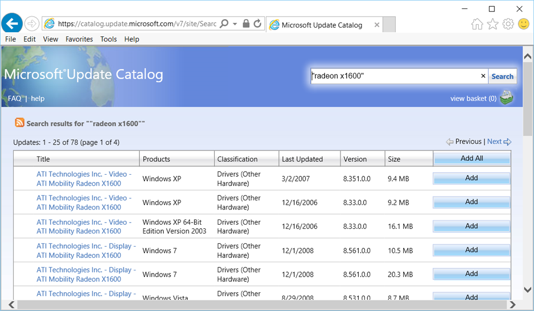This screenshot has width=534, height=311.
Task: Open Windows 7 Display driver link, 10.5 MB
Action: 86,251
